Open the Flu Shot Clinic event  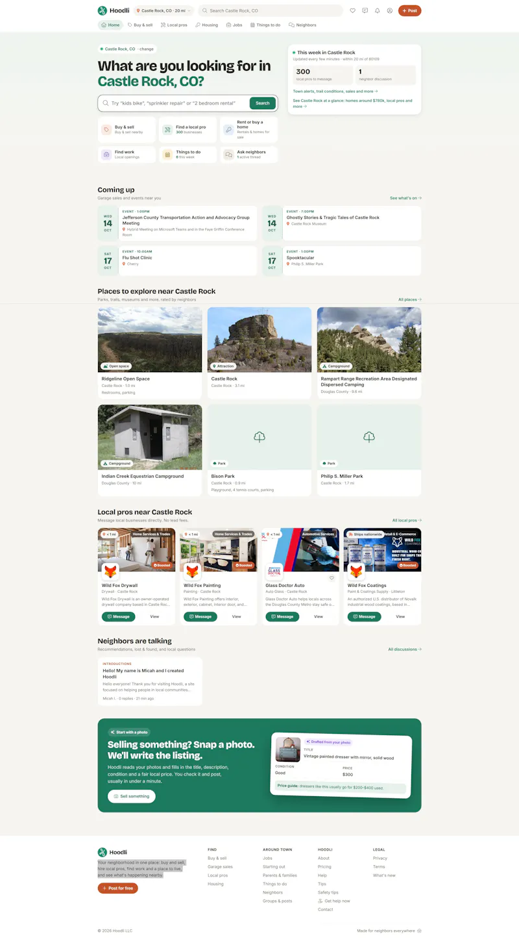(x=177, y=260)
